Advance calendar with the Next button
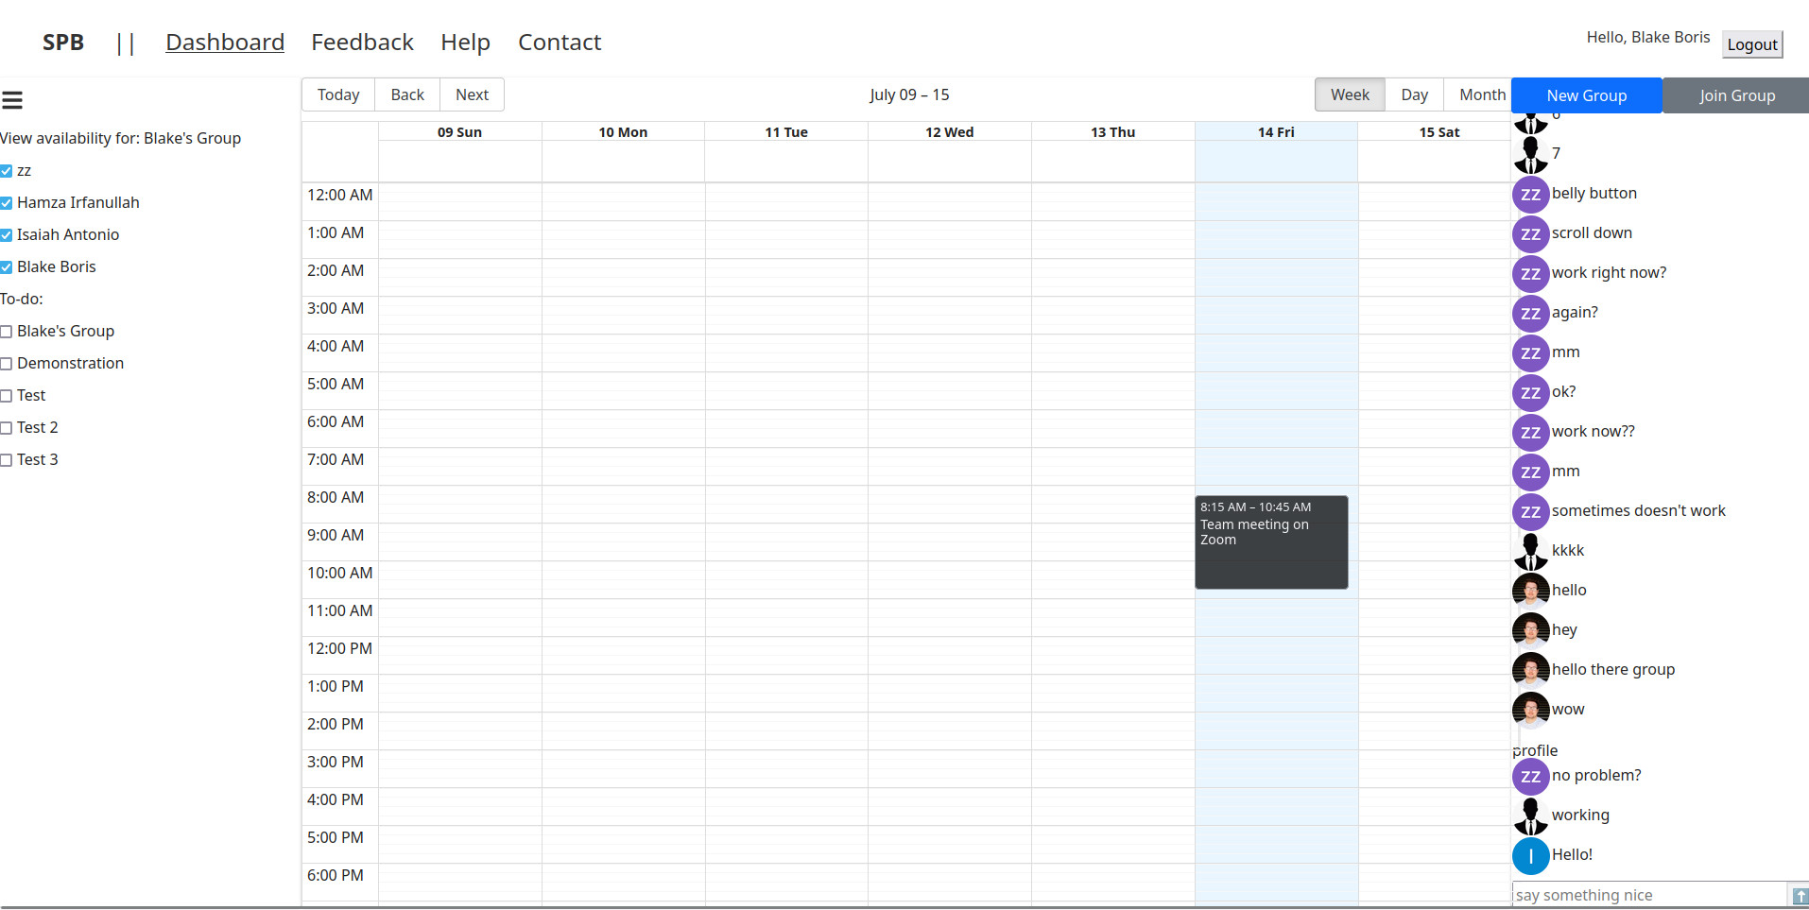1809x910 pixels. click(472, 94)
